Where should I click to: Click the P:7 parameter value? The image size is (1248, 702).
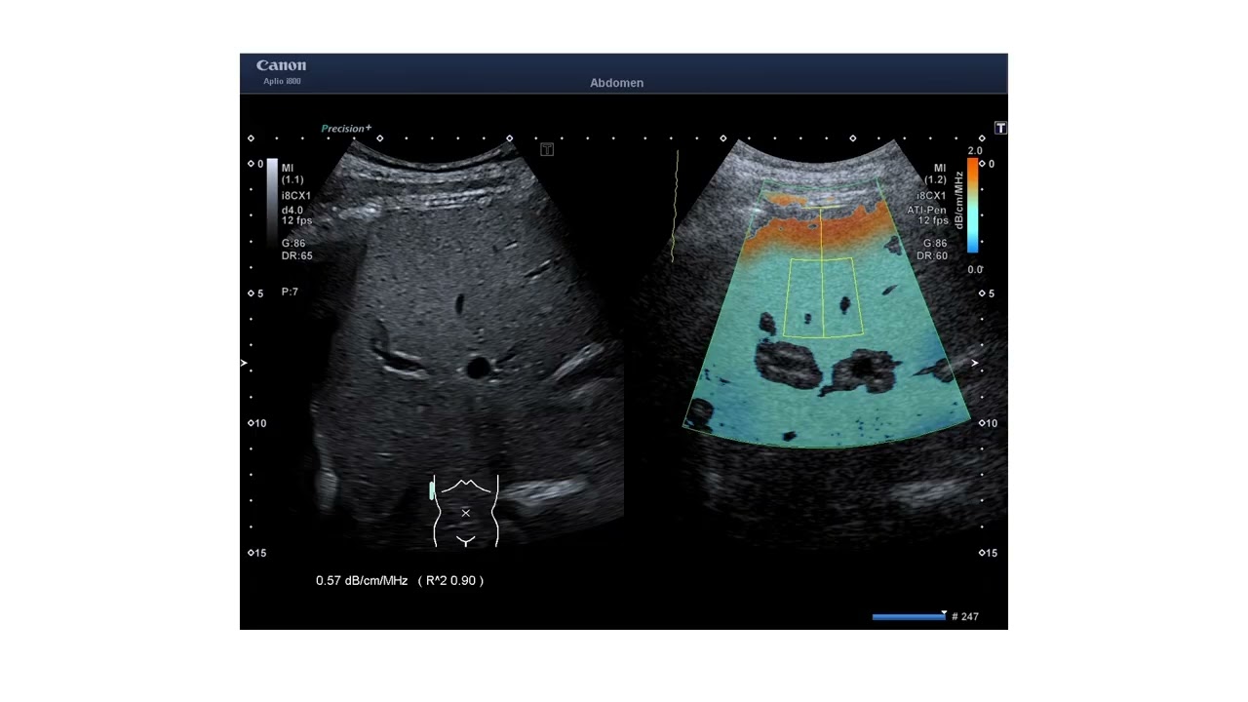click(x=290, y=292)
